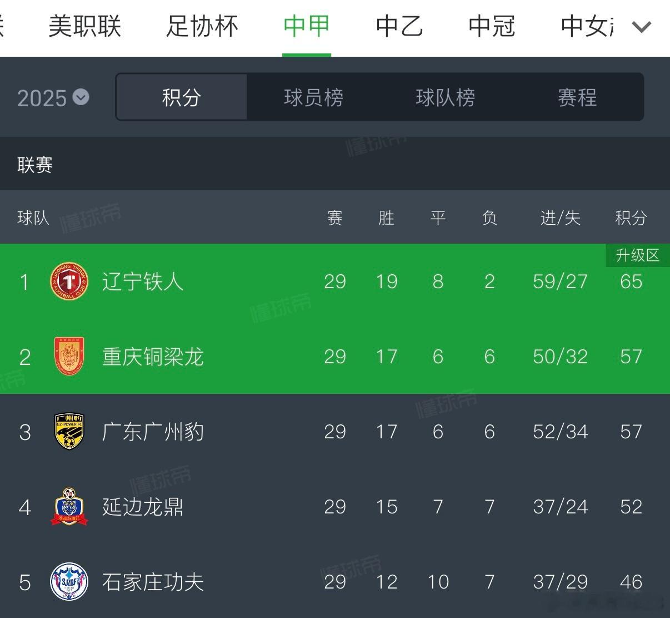Click the Shijiazhuang Gongfu club emblem

coord(69,582)
